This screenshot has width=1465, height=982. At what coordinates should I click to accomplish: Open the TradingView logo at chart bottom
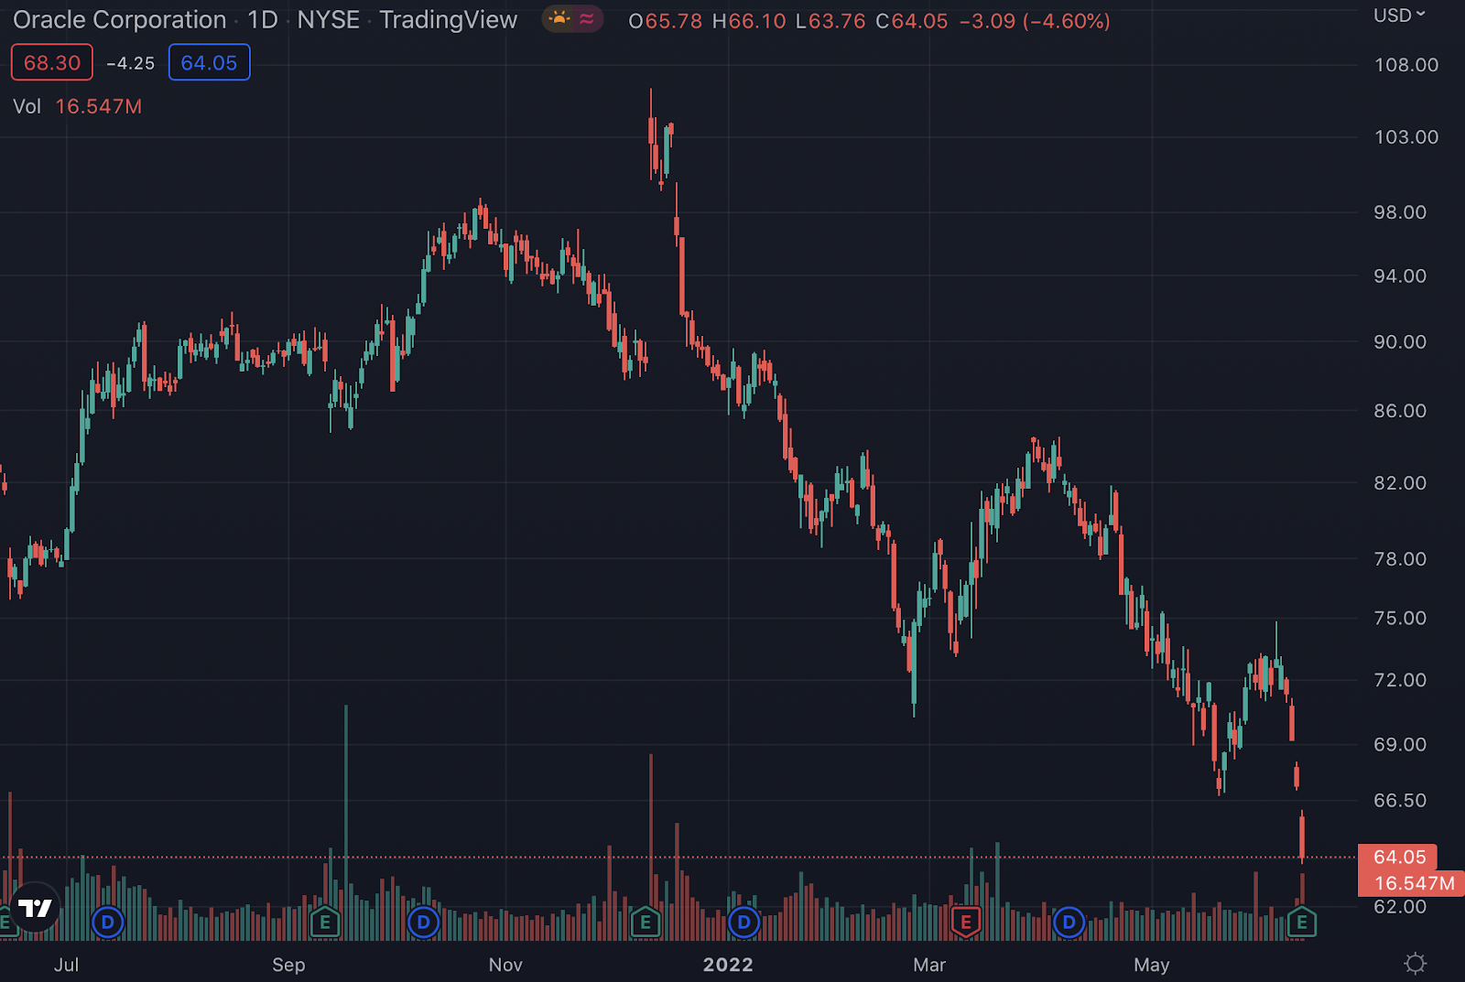click(x=36, y=908)
